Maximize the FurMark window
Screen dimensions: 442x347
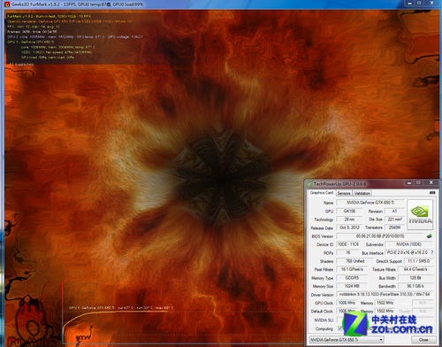tap(419, 3)
